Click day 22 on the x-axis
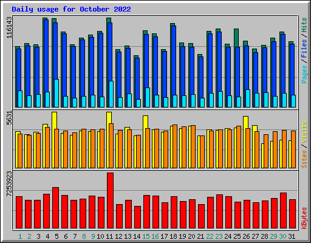Viewport: 311px width, 243px height. (x=210, y=236)
